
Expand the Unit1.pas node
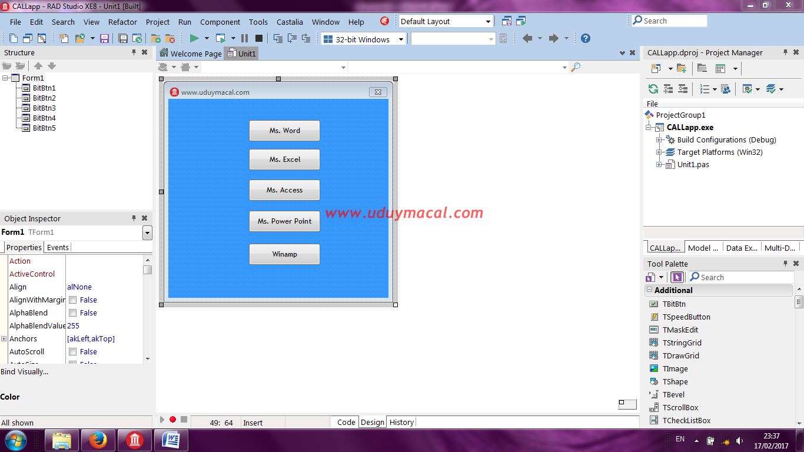pyautogui.click(x=659, y=165)
